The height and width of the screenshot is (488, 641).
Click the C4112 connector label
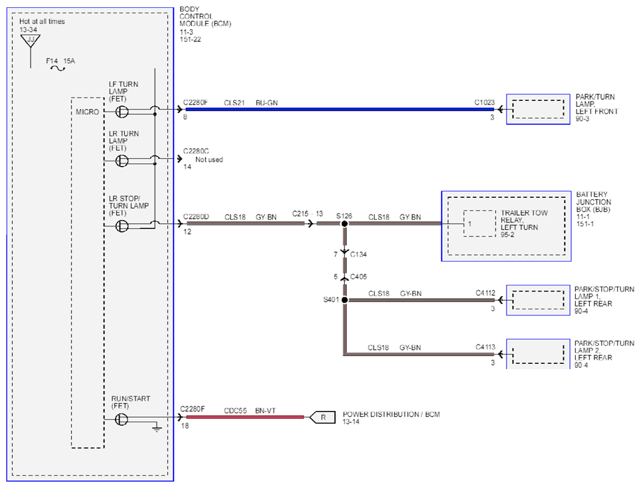tap(486, 293)
